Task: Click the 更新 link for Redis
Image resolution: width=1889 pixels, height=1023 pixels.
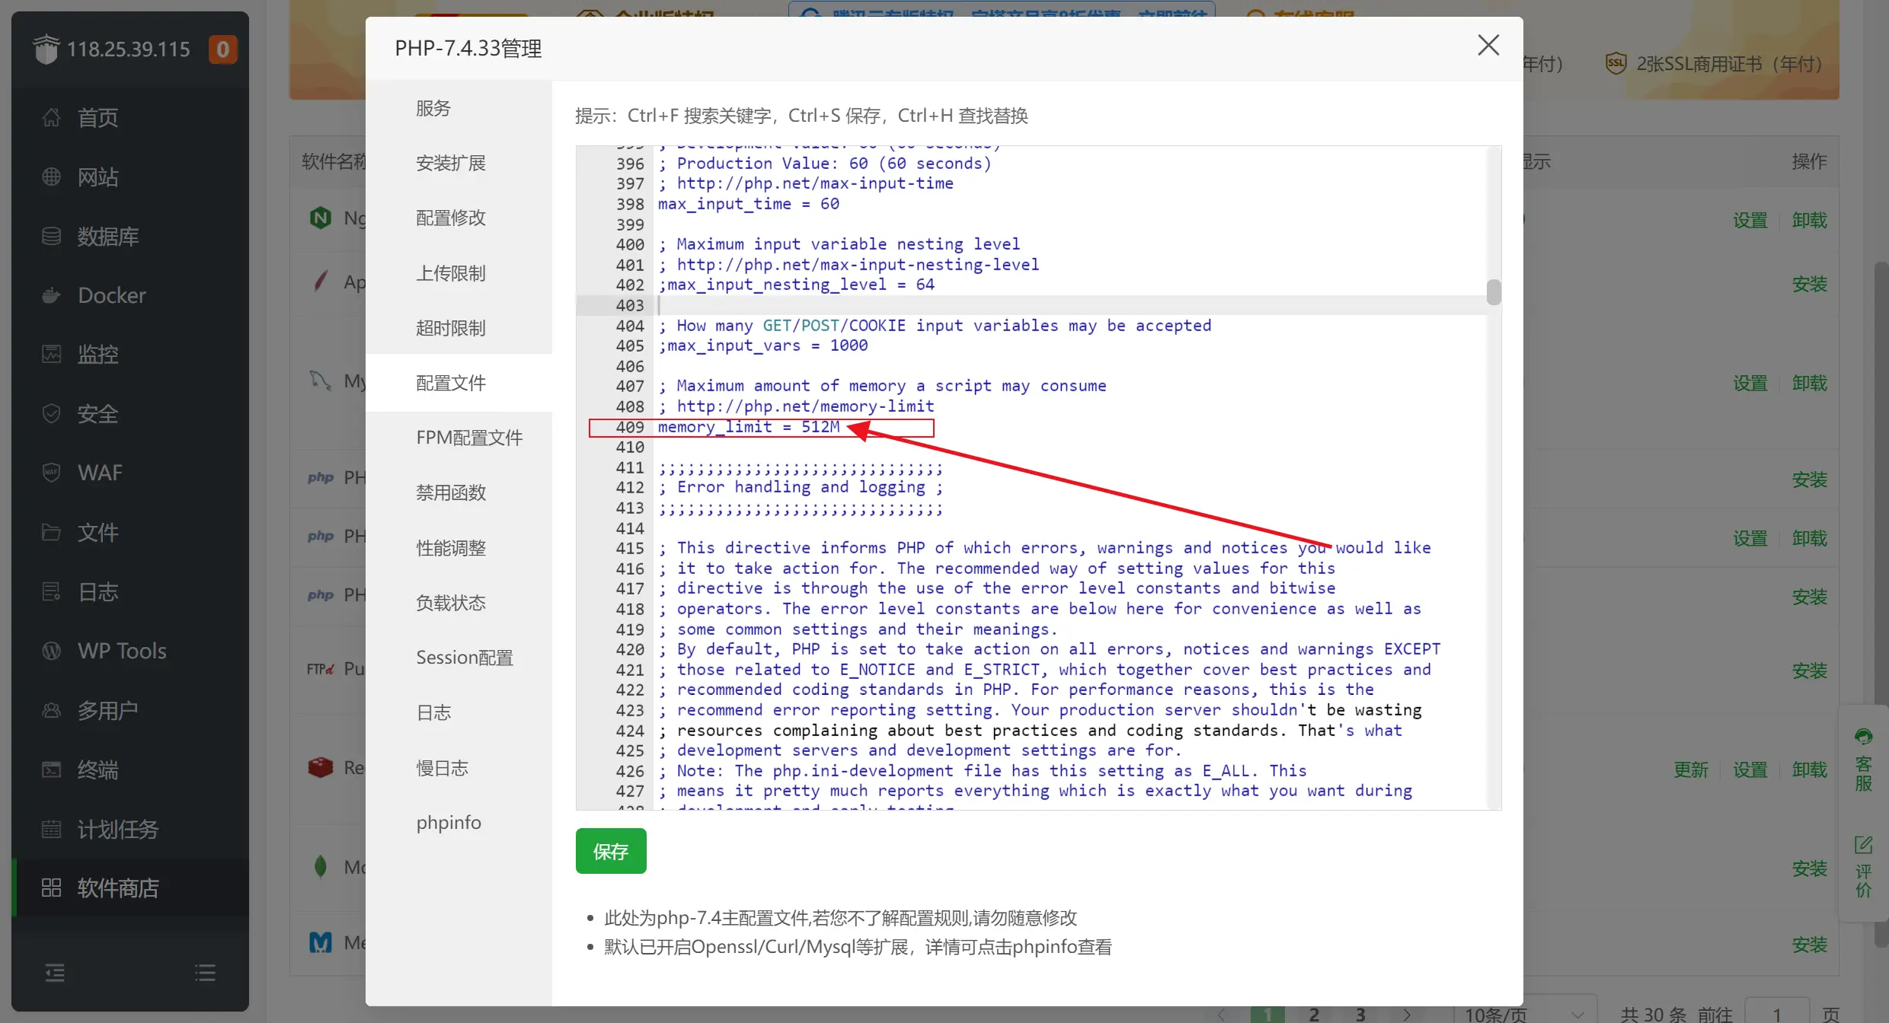Action: click(1689, 769)
